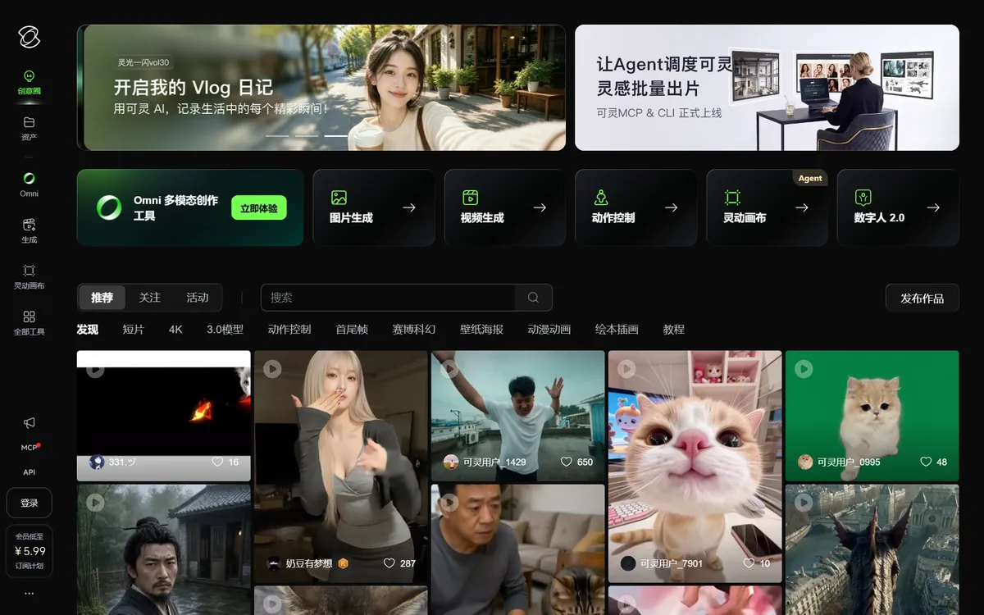Screen dimensions: 984x615
Task: Click the 立即体验 green button
Action: pos(258,208)
